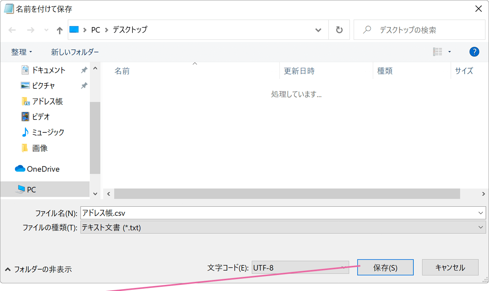489x291 pixels.
Task: Expand the ファイル名 dropdown arrow
Action: [x=481, y=213]
